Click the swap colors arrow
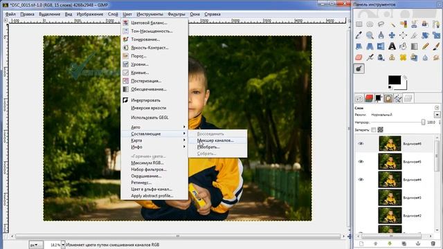The image size is (443, 249). (x=404, y=77)
